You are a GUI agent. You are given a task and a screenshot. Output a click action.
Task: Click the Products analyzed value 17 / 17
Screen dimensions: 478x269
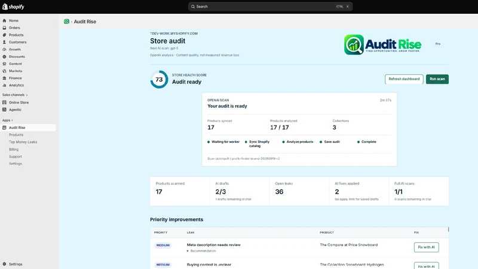point(279,127)
